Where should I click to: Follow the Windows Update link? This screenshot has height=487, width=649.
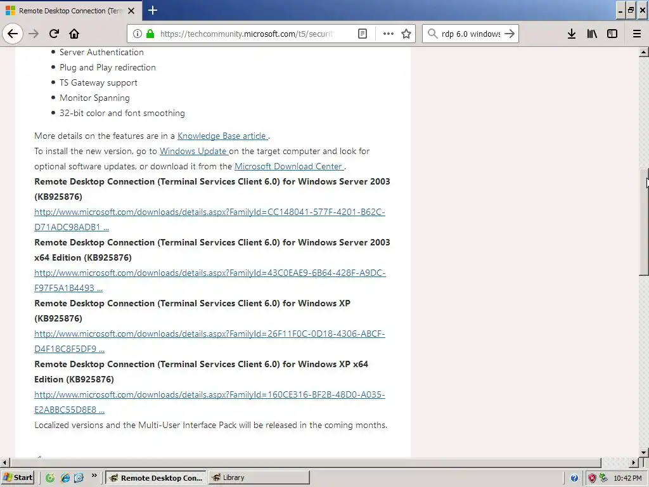[193, 151]
